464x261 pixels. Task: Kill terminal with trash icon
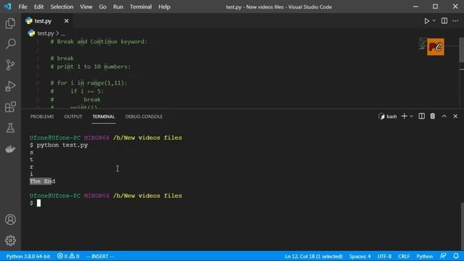[433, 116]
